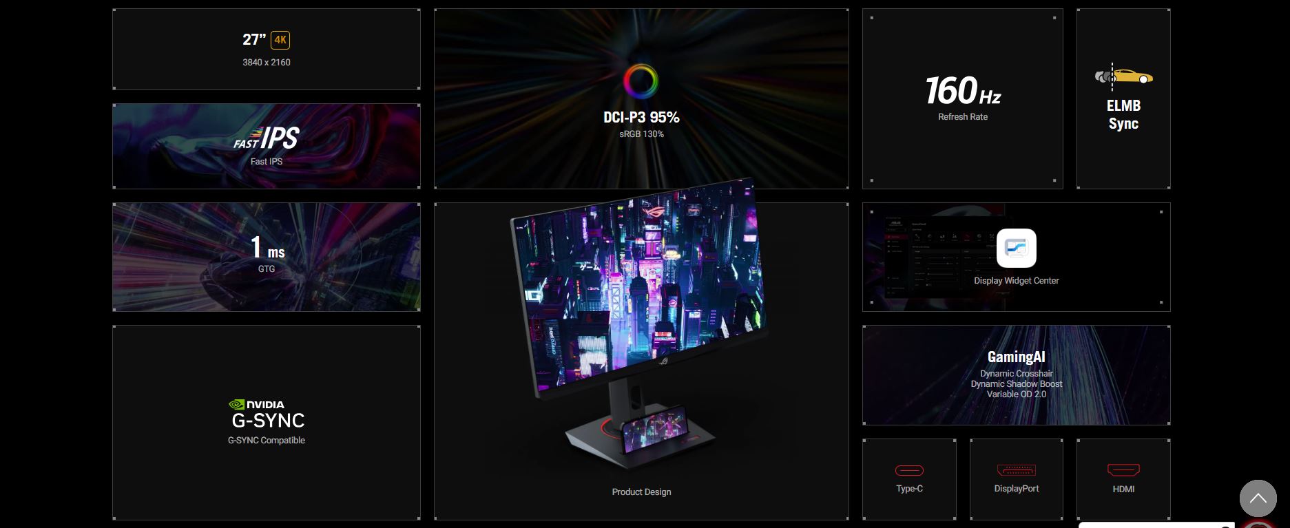Click the scroll-to-top arrow button
Screen dimensions: 1290x528
(1258, 498)
